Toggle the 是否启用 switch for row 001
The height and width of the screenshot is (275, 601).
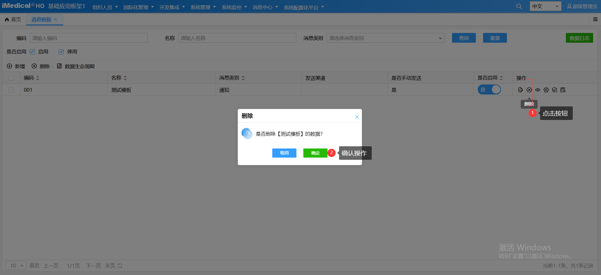(x=489, y=90)
